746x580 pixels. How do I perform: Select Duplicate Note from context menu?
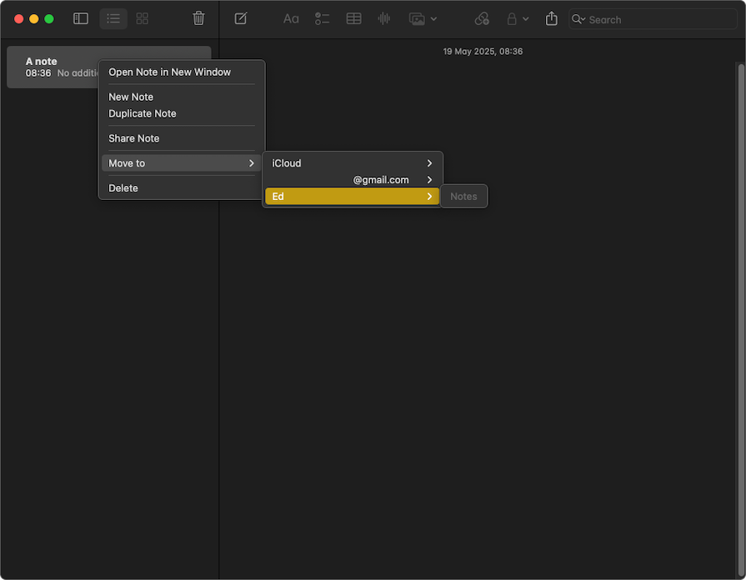143,113
